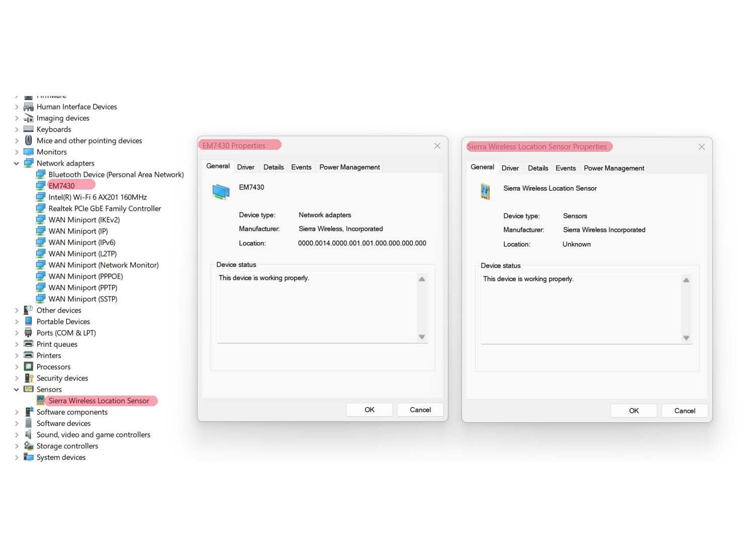Click Cancel in Sierra Location Sensor Properties
Screen dimensions: 744x558
coord(685,411)
